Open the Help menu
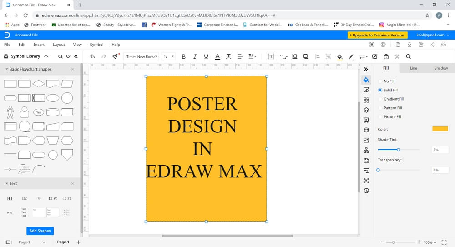 point(116,45)
